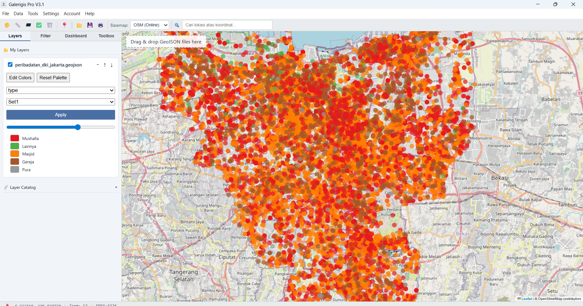Image resolution: width=583 pixels, height=306 pixels.
Task: Save project with the floppy disk icon
Action: tap(90, 25)
